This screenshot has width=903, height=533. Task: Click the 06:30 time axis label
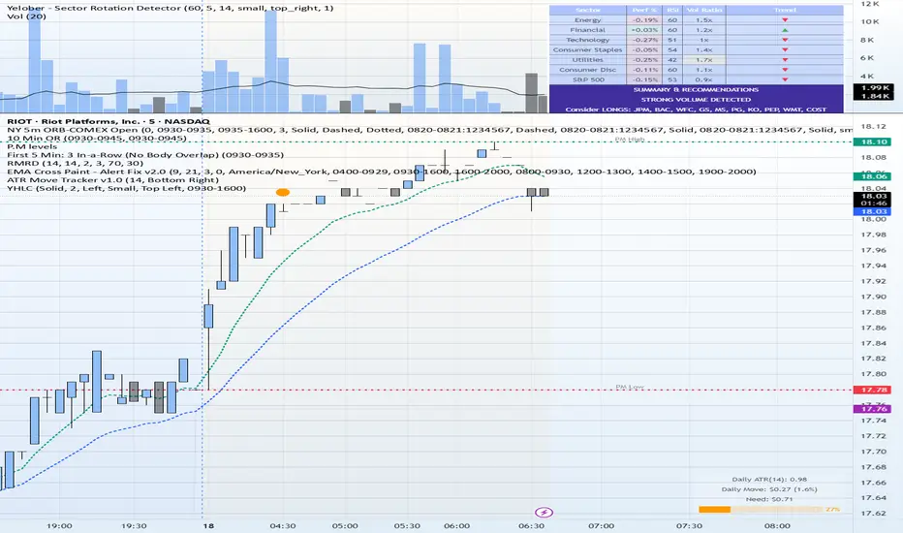[x=531, y=525]
